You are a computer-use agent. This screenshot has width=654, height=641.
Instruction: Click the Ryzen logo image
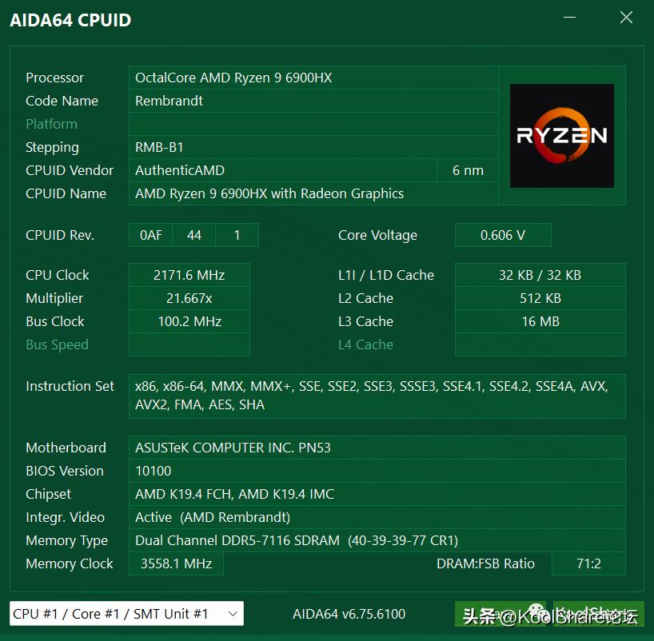click(562, 136)
